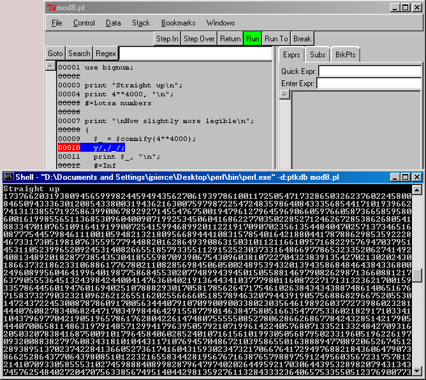The height and width of the screenshot is (380, 426).
Task: Click highlighted breakpoint line number 00010
Action: [69, 148]
